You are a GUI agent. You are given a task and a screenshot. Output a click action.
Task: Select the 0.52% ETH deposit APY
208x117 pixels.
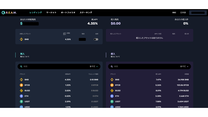tap(68, 96)
